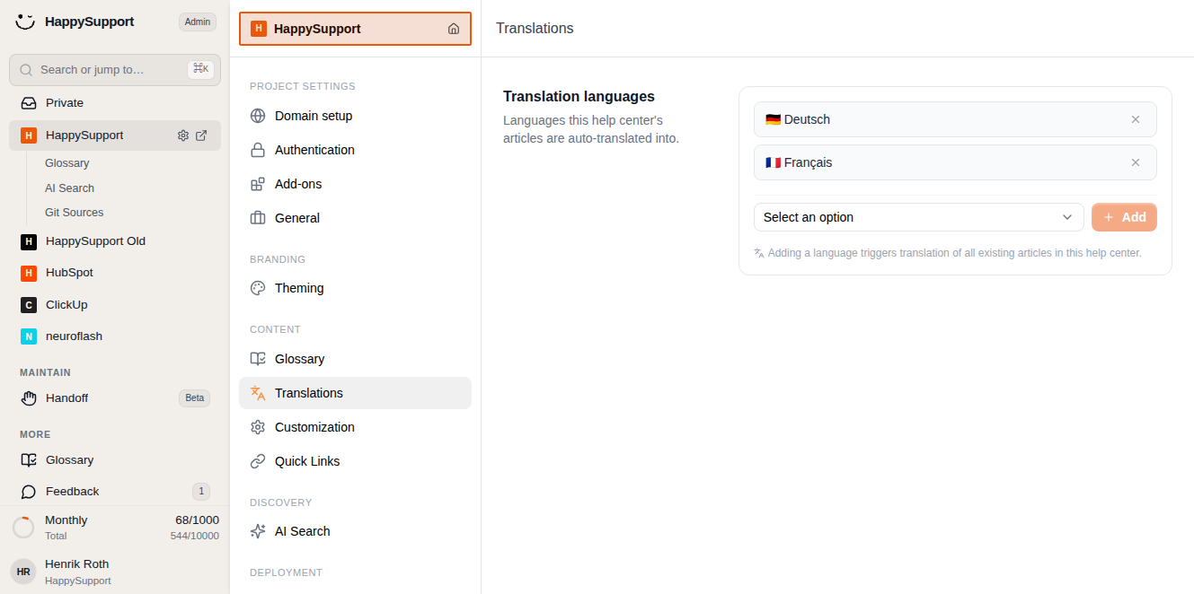Click the settings Glossary book icon under Content
1194x594 pixels.
(x=258, y=359)
